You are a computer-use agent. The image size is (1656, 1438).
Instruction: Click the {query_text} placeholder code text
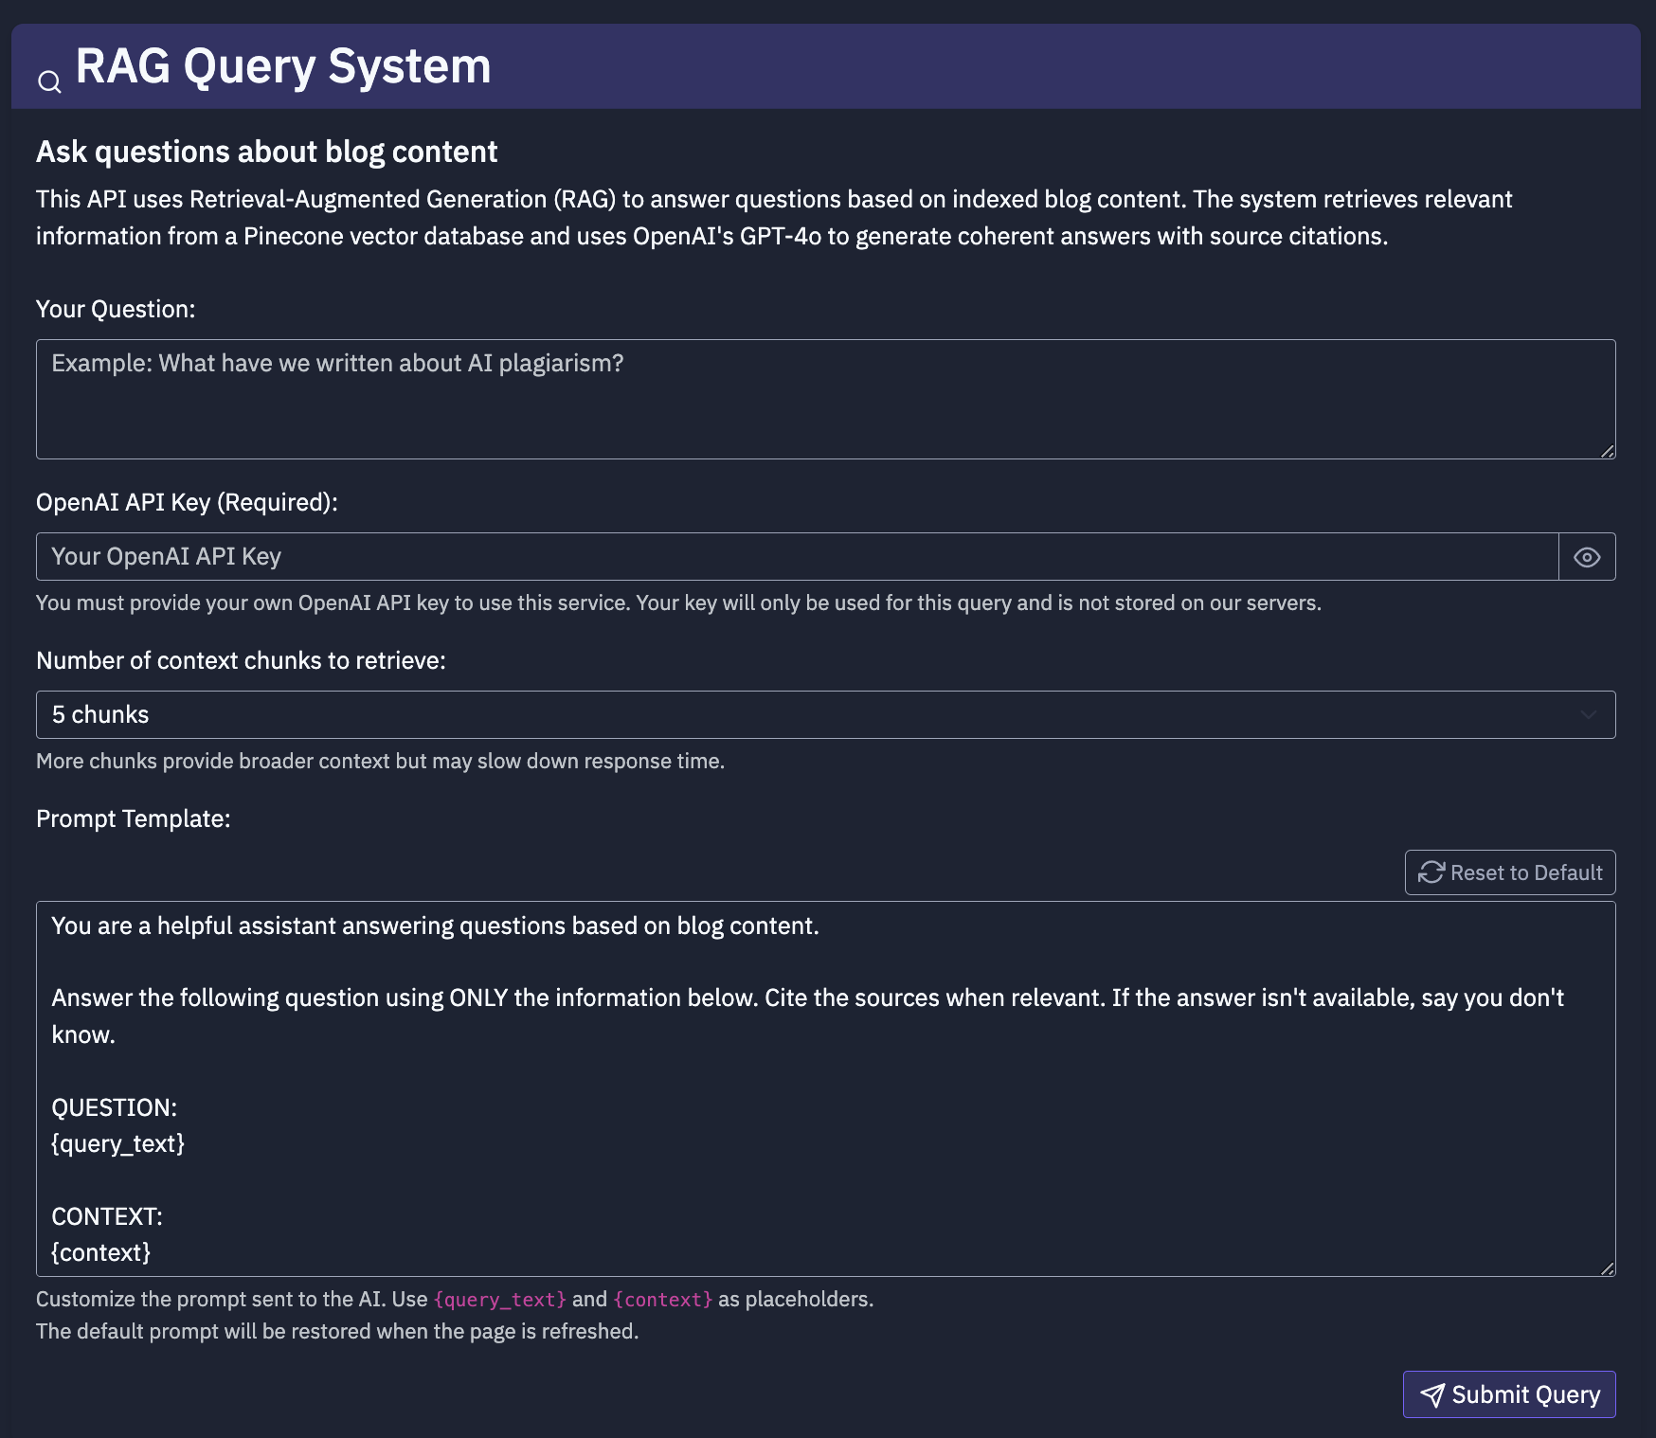(499, 1300)
